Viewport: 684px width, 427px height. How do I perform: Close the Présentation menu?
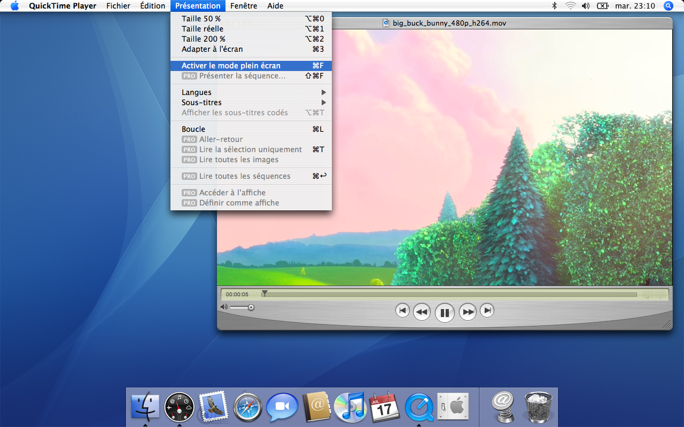pos(198,6)
